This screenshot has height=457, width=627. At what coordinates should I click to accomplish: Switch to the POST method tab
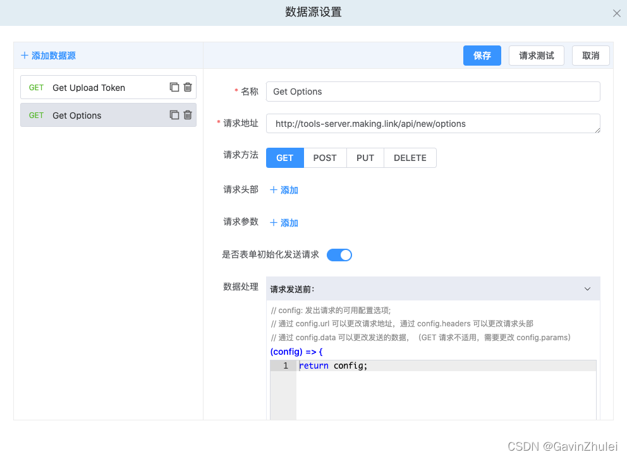coord(325,158)
